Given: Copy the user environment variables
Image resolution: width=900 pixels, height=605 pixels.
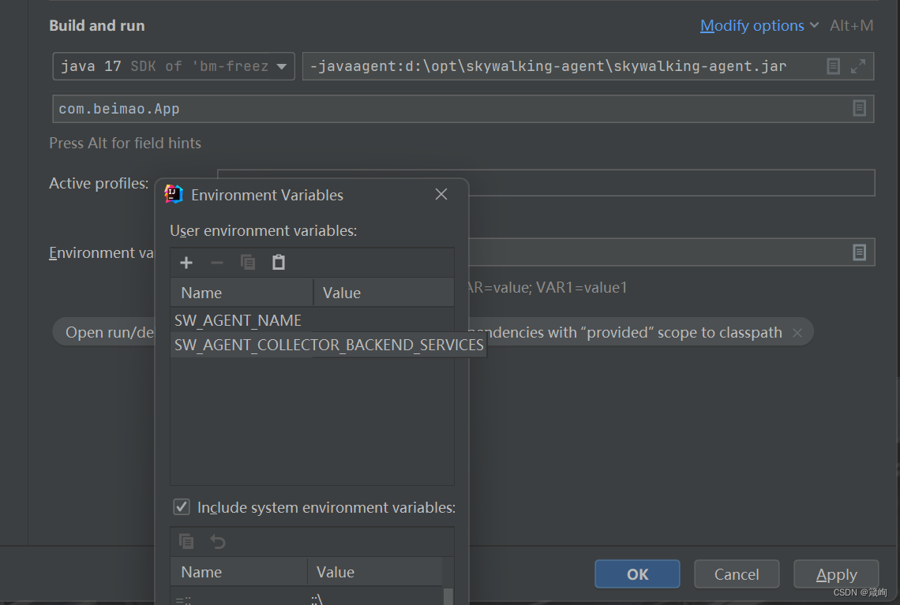Looking at the screenshot, I should pyautogui.click(x=247, y=262).
